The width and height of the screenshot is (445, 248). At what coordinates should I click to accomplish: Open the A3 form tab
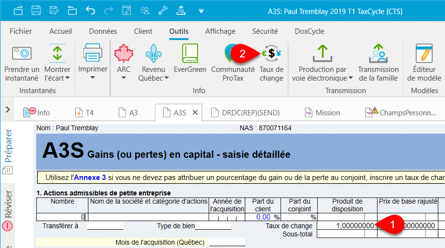point(128,112)
